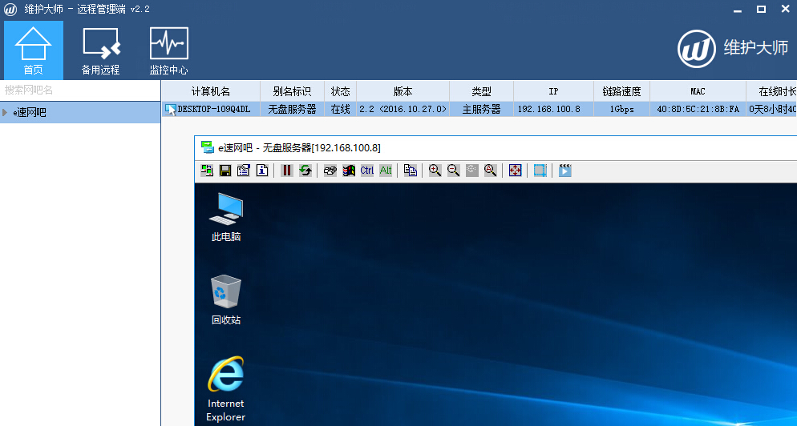Sort by the 类型 column header
The image size is (797, 426).
pos(481,91)
